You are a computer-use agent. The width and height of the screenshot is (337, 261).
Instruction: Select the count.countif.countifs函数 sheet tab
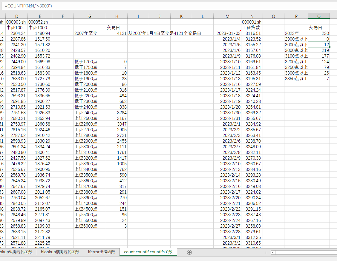[x=148, y=252]
